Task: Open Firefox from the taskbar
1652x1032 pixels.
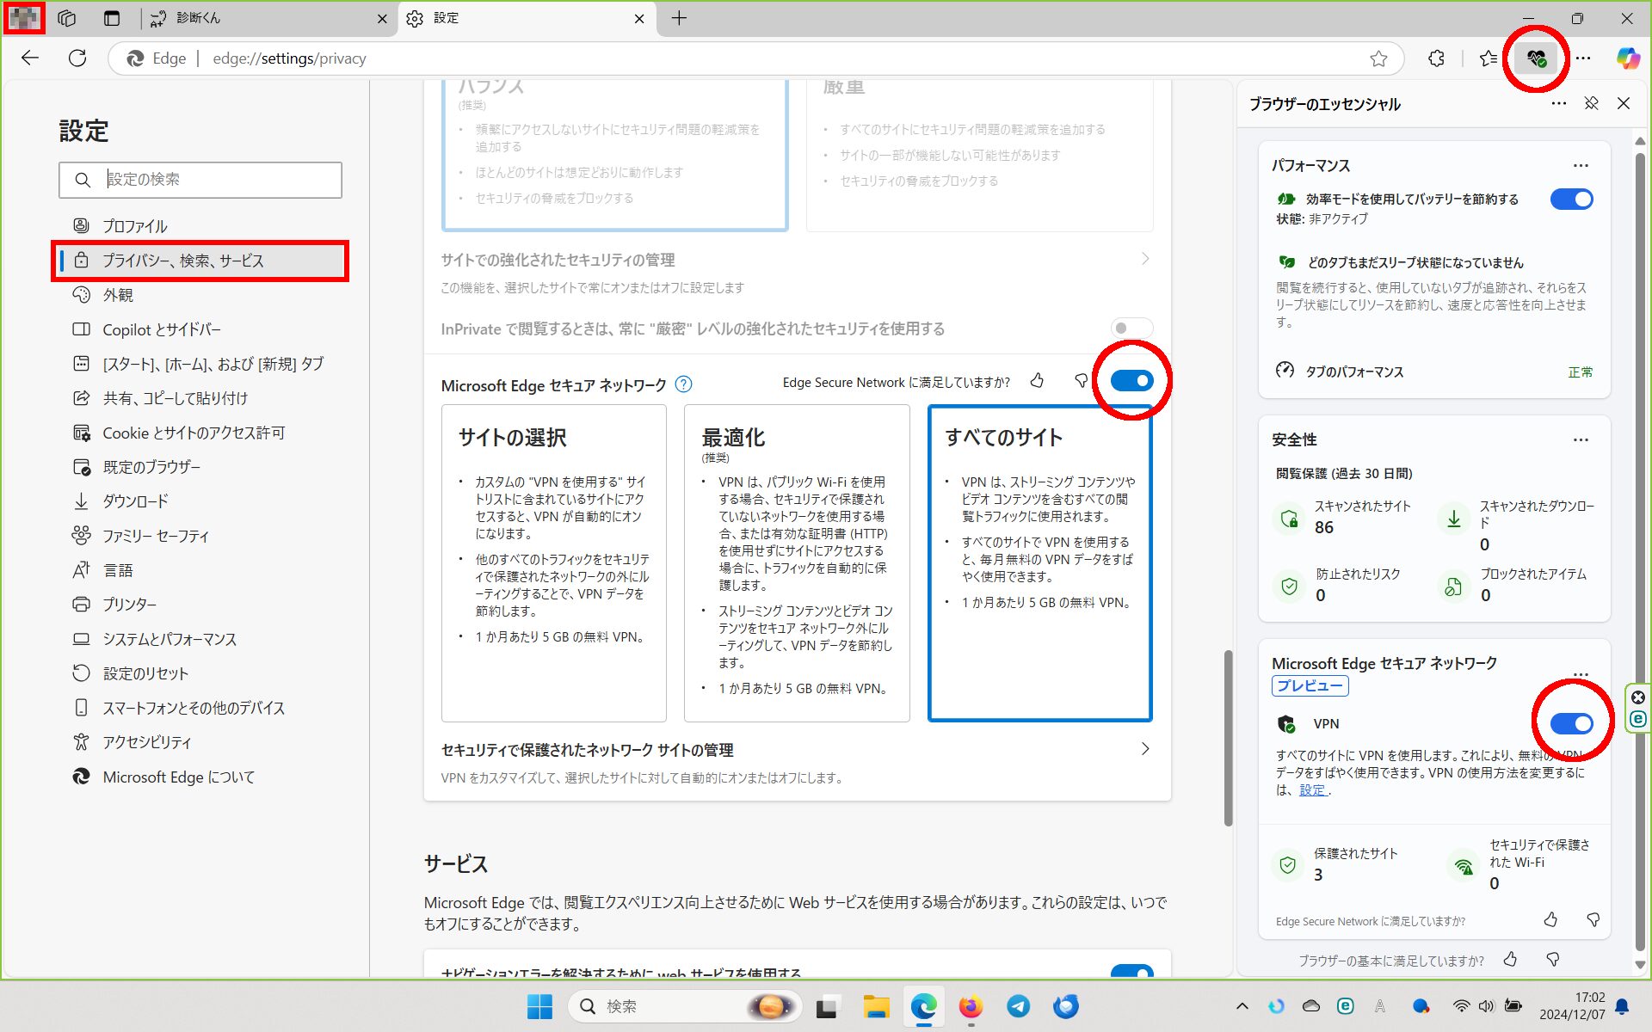Action: pos(971,1006)
